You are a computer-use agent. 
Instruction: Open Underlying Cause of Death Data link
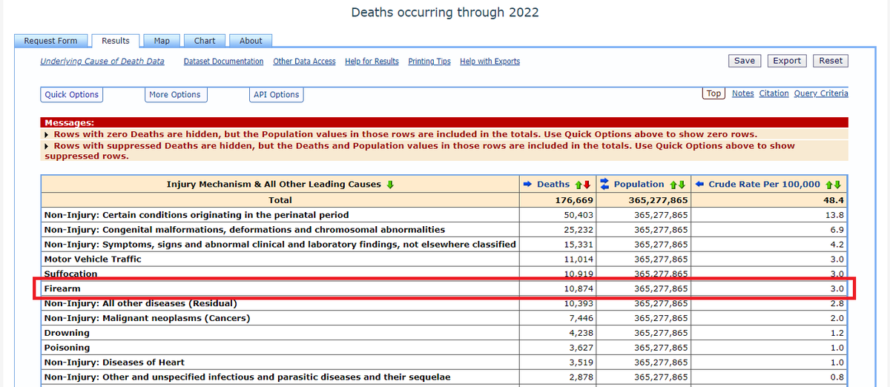(x=102, y=62)
